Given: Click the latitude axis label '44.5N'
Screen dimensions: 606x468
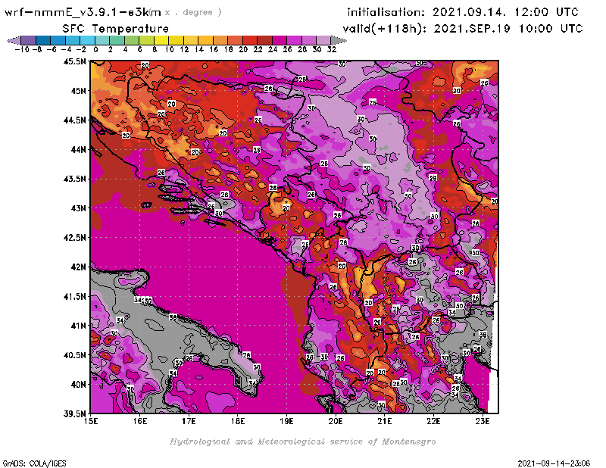Looking at the screenshot, I should click(74, 120).
